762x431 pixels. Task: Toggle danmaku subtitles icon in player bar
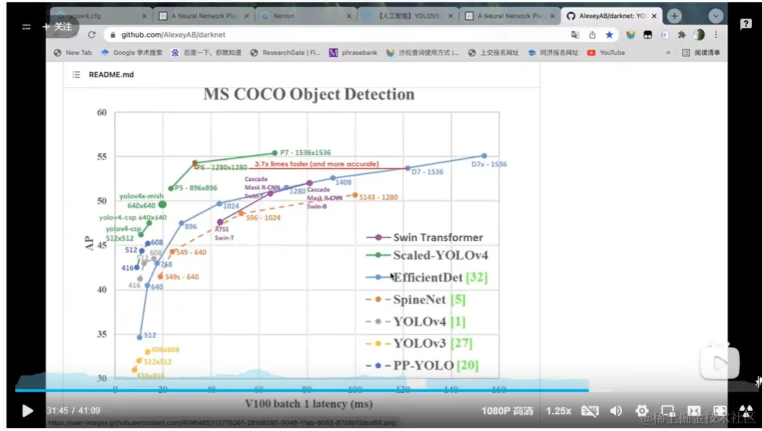tap(590, 411)
